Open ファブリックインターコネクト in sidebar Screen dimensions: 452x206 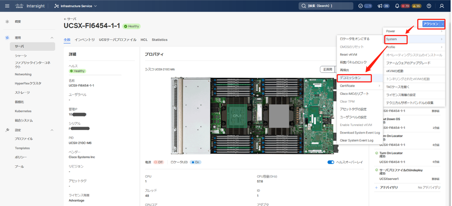click(32, 65)
